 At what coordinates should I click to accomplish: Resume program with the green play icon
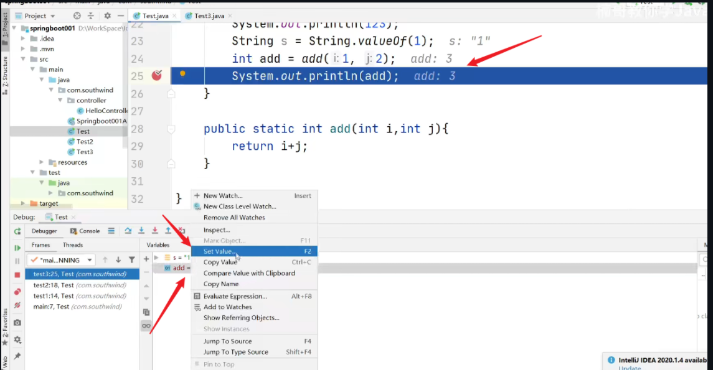click(17, 248)
